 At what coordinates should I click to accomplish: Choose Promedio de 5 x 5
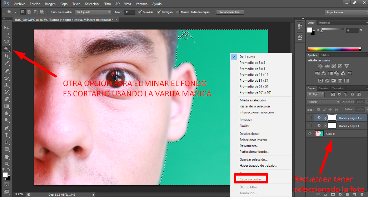pos(252,69)
